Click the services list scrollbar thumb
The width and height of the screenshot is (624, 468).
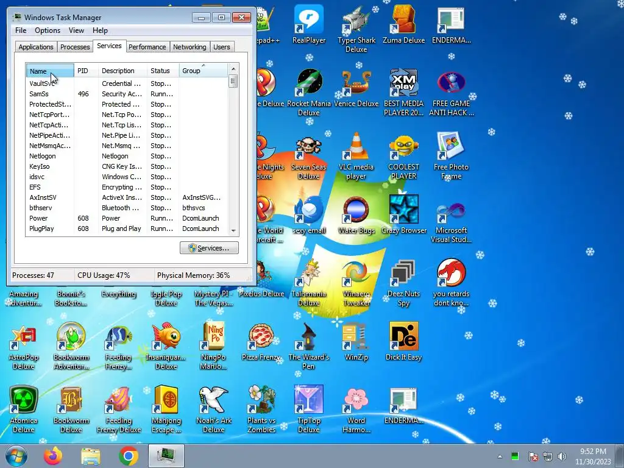click(x=233, y=81)
